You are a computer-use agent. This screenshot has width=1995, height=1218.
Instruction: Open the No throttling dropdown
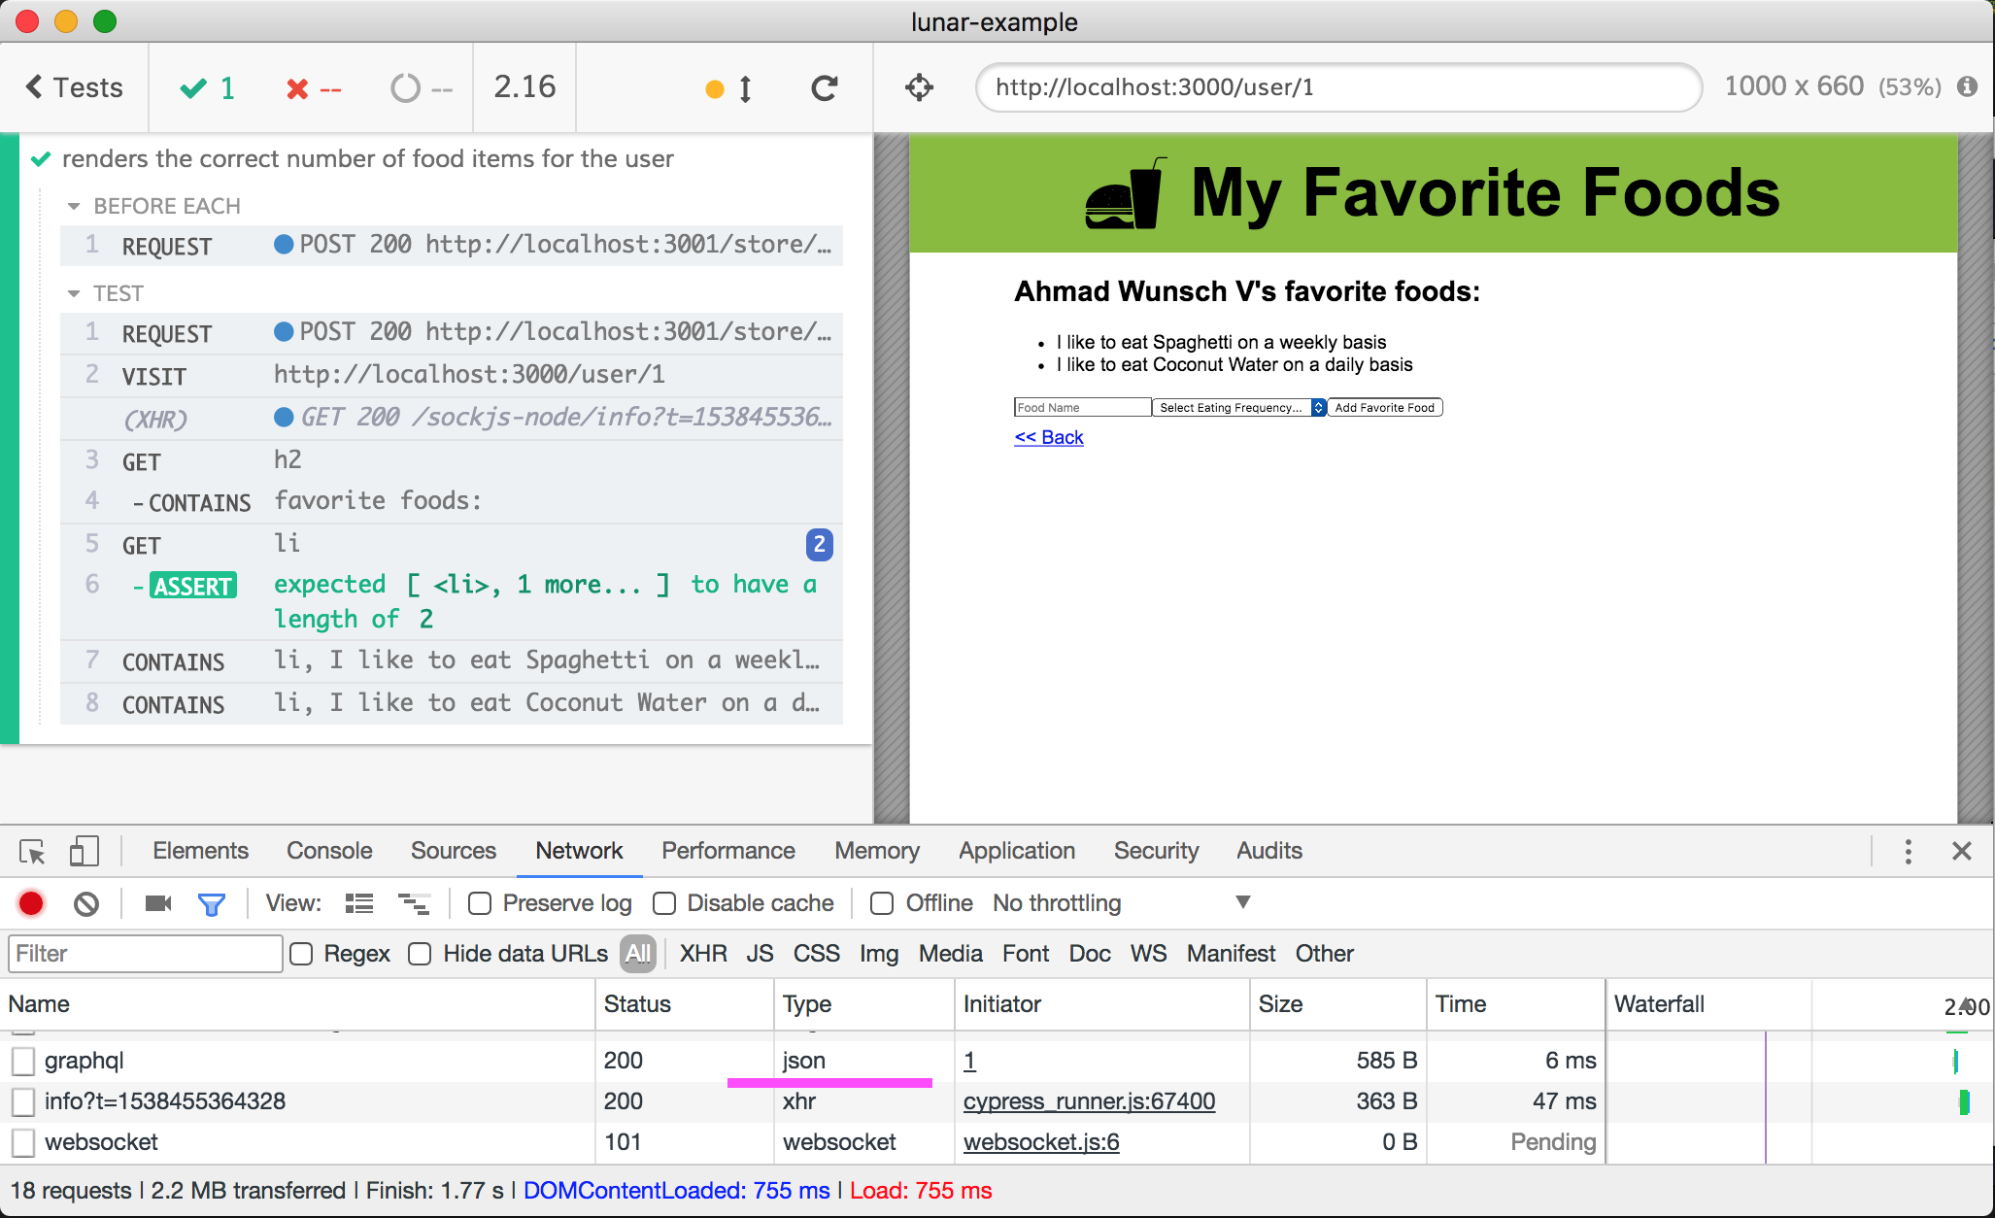click(x=1121, y=903)
